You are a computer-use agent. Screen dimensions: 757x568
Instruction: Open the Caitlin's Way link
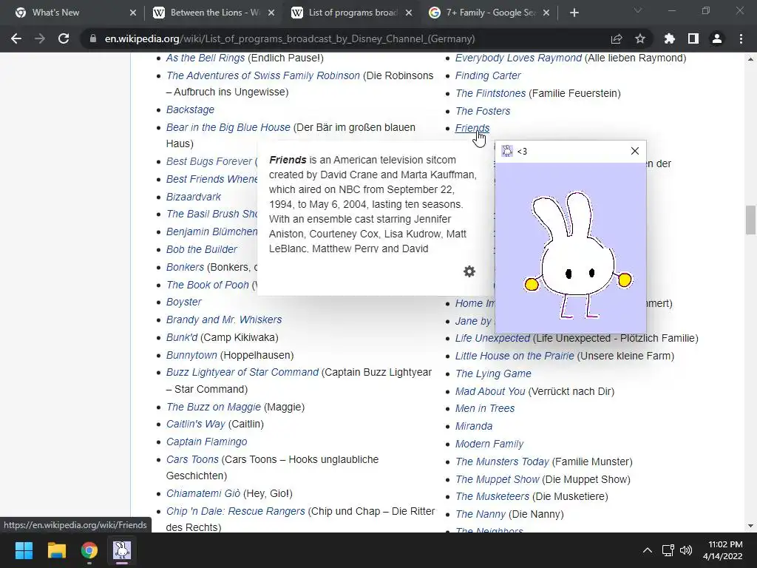click(x=195, y=424)
